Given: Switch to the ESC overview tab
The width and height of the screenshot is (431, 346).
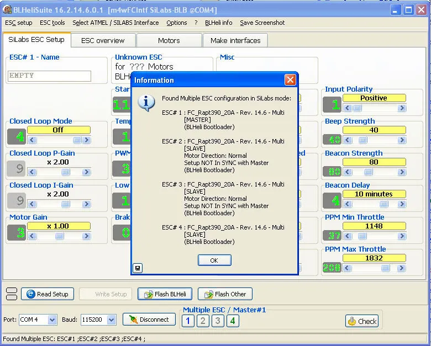Looking at the screenshot, I should coord(103,40).
